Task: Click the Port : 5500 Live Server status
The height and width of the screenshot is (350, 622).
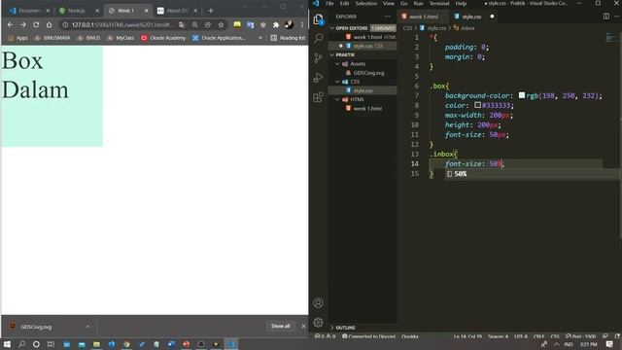Action: click(581, 336)
